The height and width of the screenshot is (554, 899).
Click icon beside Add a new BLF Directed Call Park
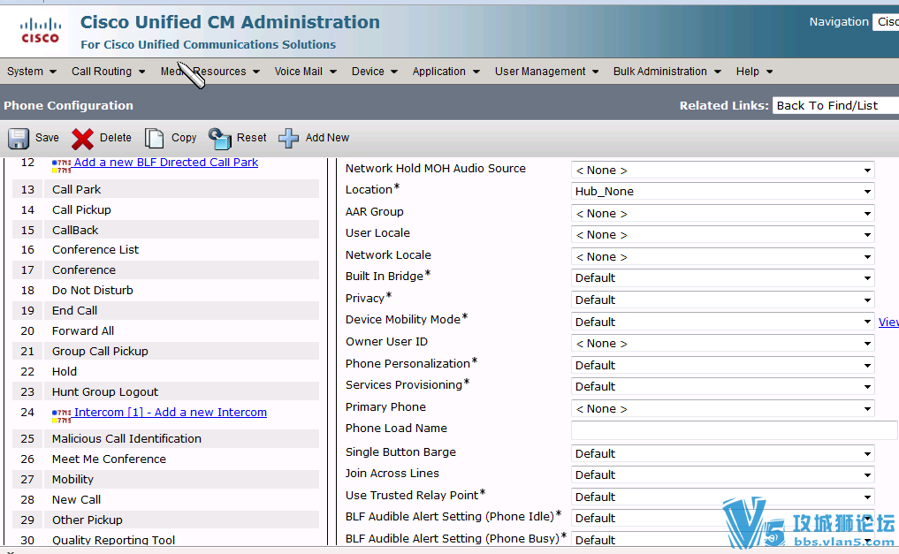[x=61, y=164]
